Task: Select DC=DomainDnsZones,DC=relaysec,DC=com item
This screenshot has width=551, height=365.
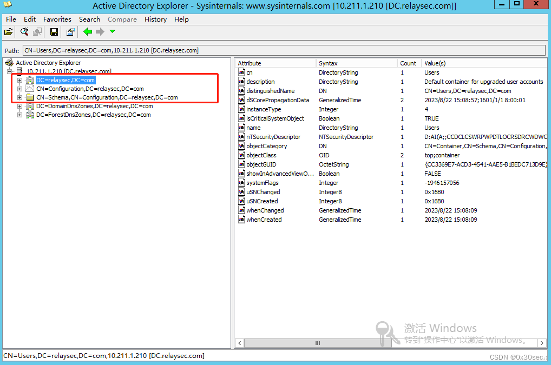Action: [95, 106]
